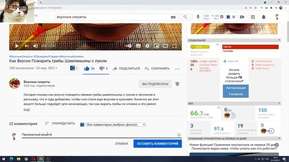This screenshot has height=162, width=289.
Task: Enable miniplayer mode
Action: click(156, 46)
